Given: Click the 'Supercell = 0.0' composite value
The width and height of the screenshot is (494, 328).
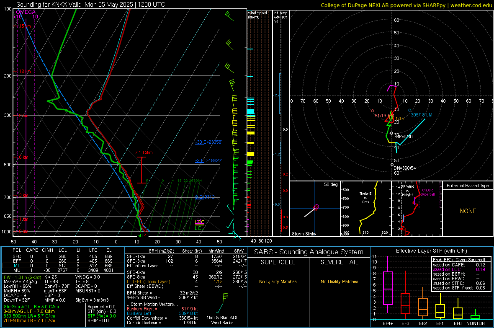Looking at the screenshot, I should point(101,307).
